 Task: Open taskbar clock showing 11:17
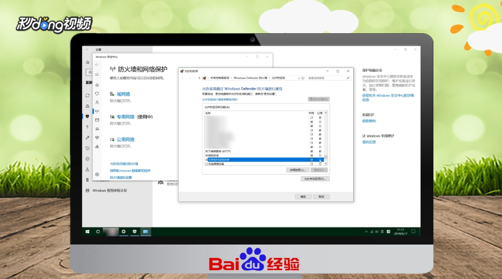click(400, 231)
